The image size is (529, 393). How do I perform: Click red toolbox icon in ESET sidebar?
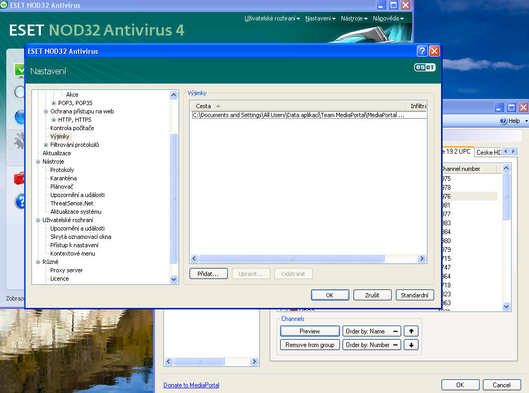coord(19,178)
